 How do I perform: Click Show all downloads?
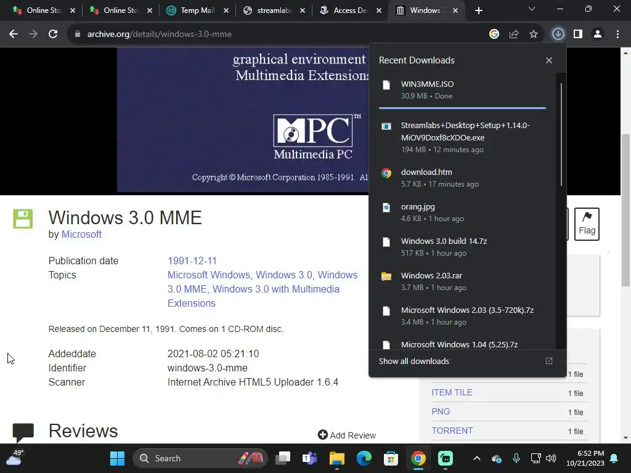click(x=413, y=361)
